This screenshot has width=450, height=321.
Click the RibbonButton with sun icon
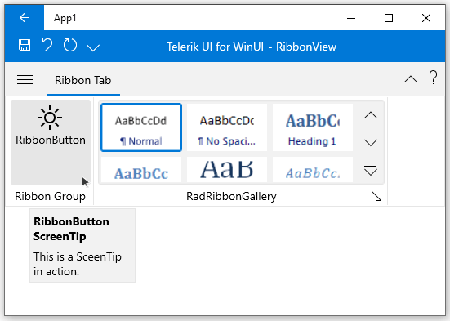coord(51,142)
